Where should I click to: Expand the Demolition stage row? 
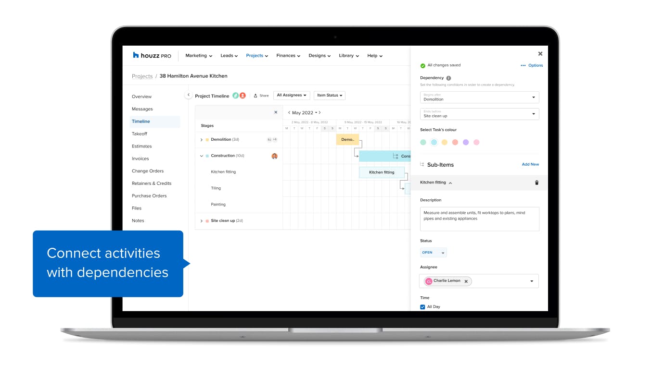pos(201,140)
